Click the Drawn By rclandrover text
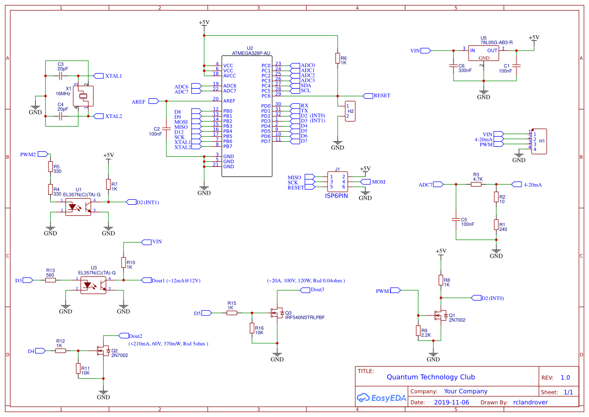Viewport: 589px width, 417px height. tap(530, 402)
